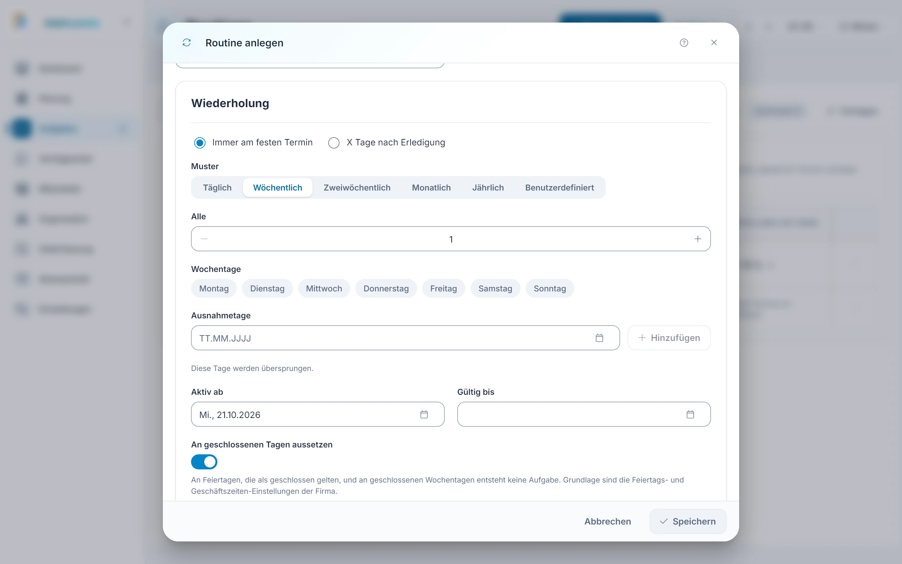The width and height of the screenshot is (902, 564).
Task: Save routine with Speichern button
Action: [688, 521]
